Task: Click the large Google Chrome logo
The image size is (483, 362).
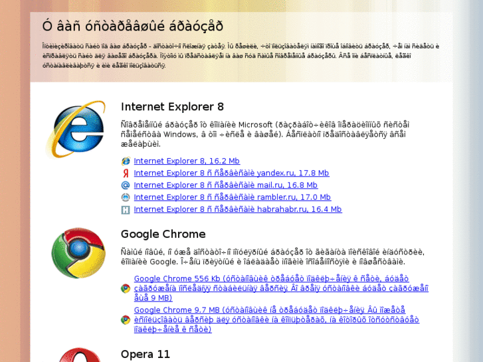Action: 78,253
